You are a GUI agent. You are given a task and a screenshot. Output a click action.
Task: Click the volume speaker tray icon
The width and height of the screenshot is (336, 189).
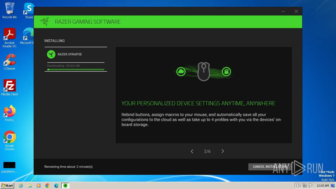click(298, 186)
